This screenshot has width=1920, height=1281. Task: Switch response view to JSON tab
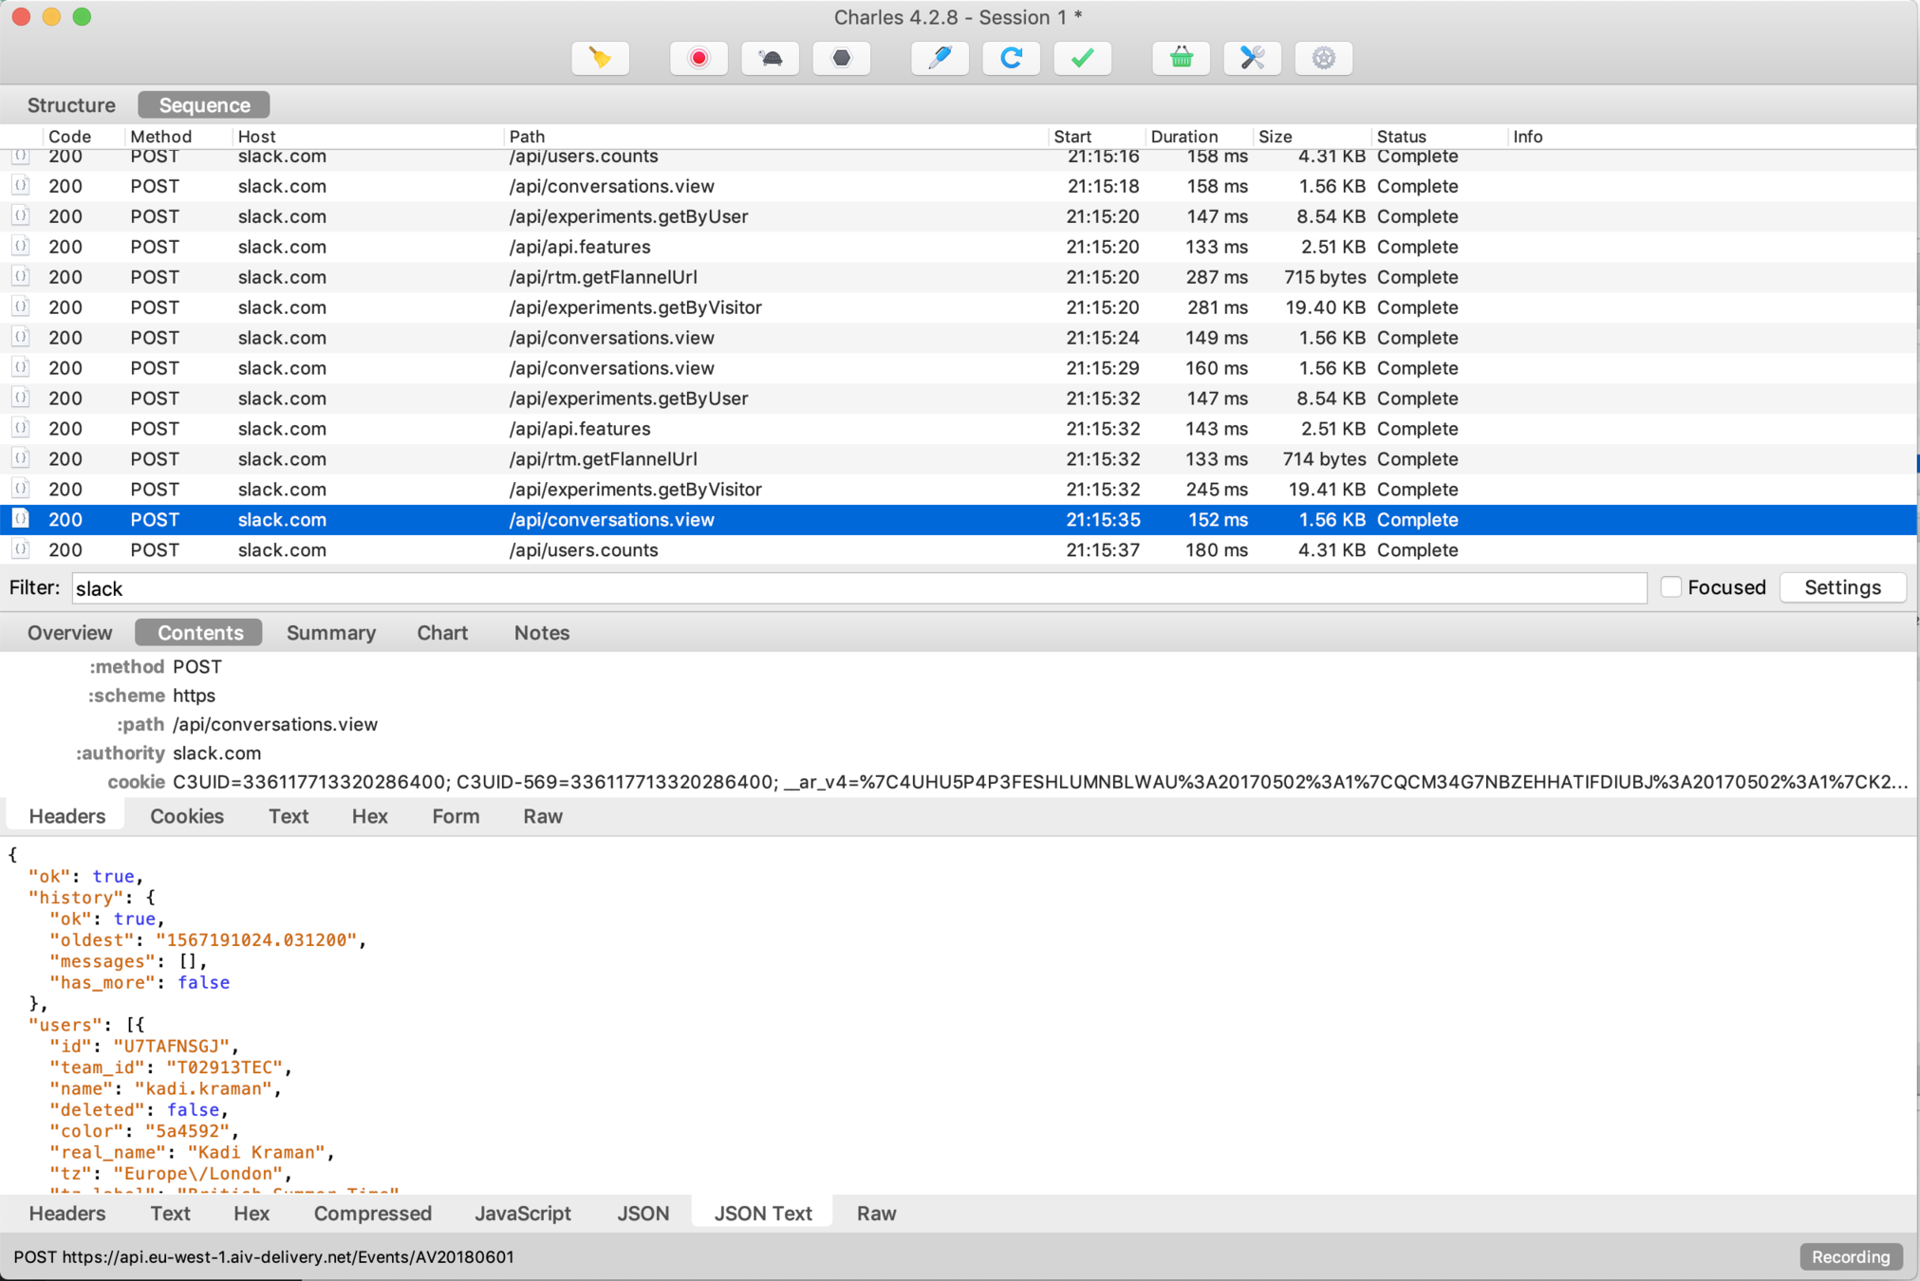pyautogui.click(x=643, y=1214)
